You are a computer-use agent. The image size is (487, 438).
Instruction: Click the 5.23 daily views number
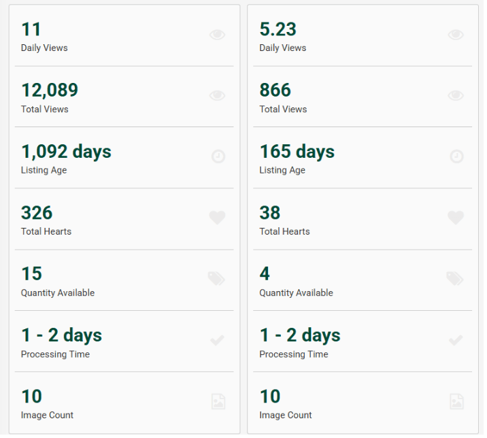click(x=278, y=29)
